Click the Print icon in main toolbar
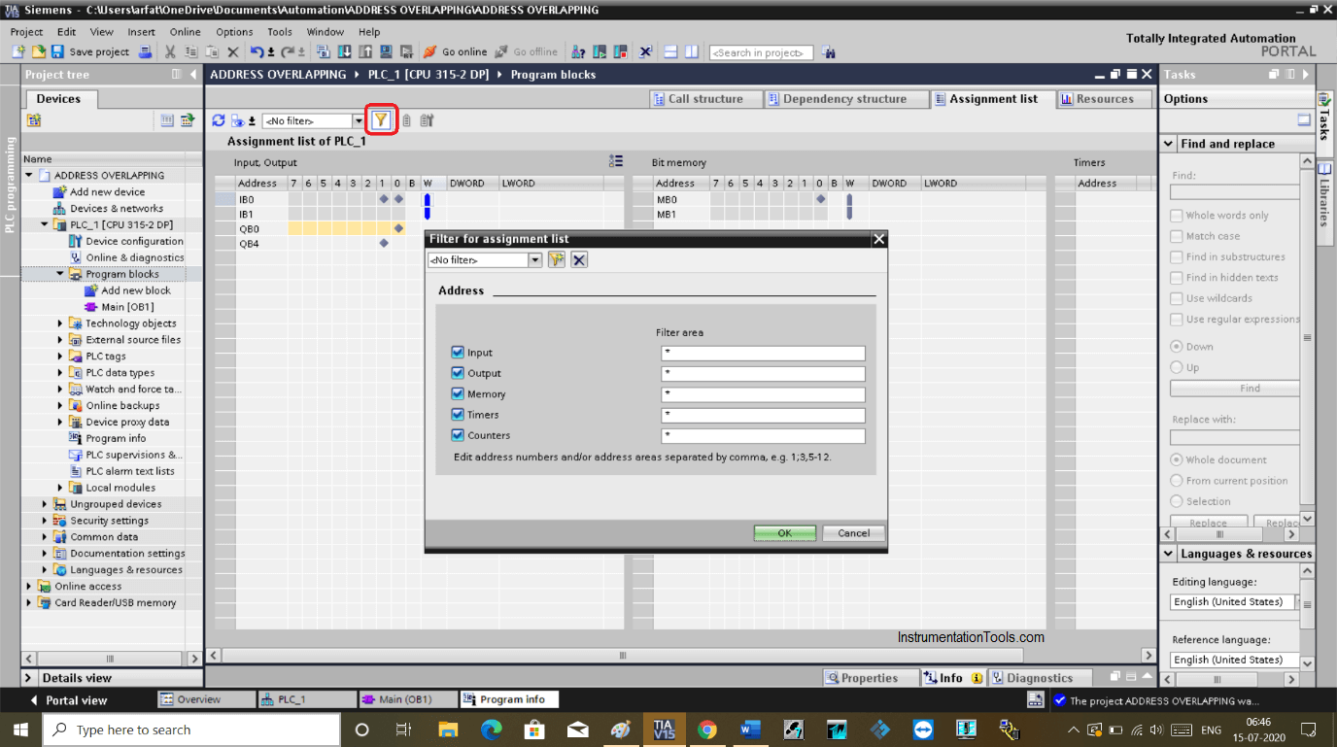Viewport: 1337px width, 747px height. [146, 51]
